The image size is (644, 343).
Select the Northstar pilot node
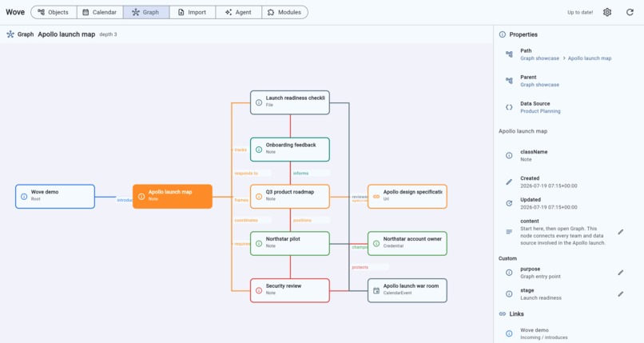pos(290,244)
